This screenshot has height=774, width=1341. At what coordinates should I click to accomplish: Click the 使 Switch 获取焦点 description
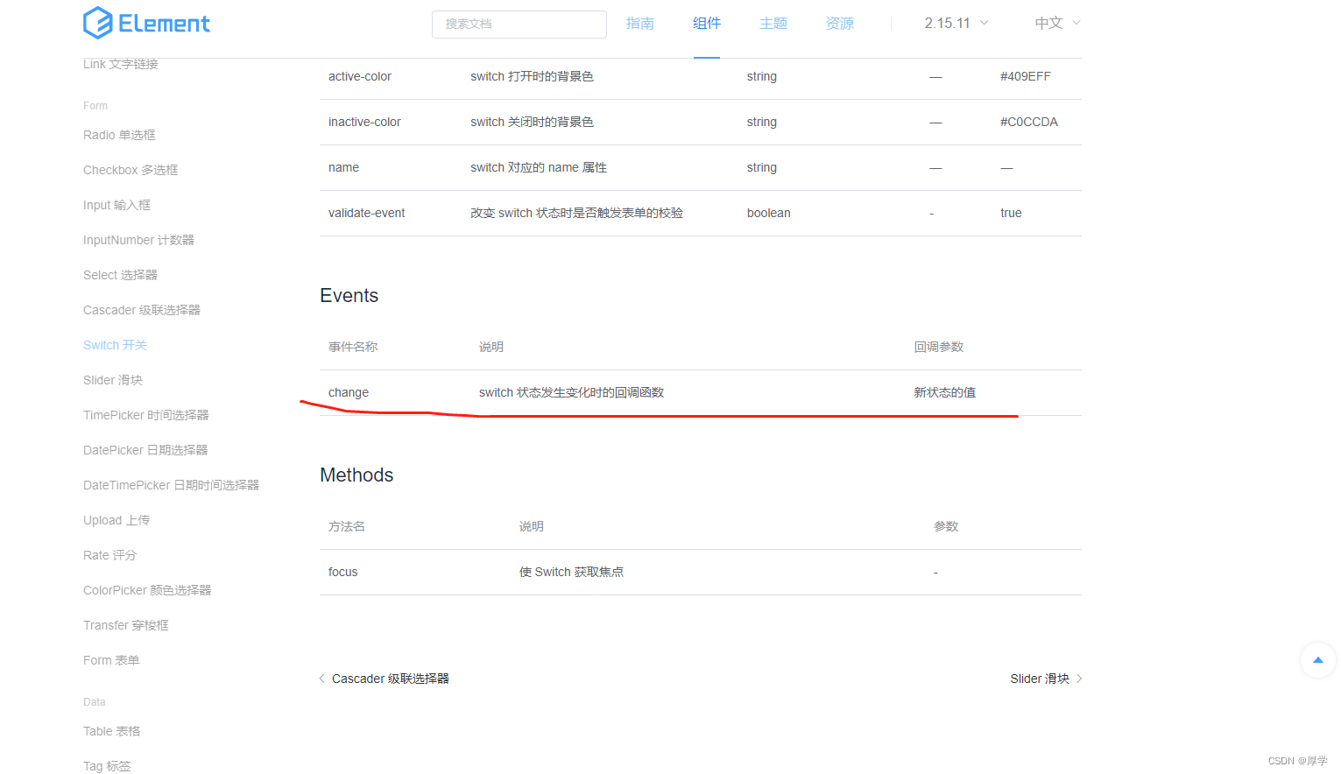point(572,572)
